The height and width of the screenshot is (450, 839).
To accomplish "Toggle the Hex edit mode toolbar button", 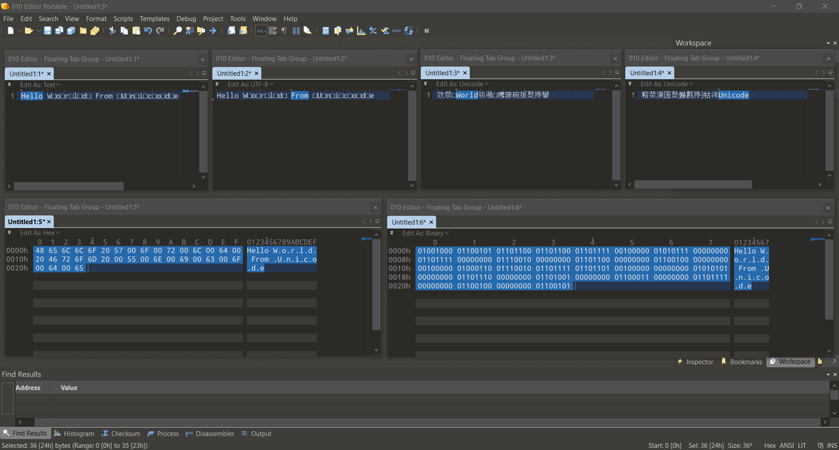I will pyautogui.click(x=261, y=31).
